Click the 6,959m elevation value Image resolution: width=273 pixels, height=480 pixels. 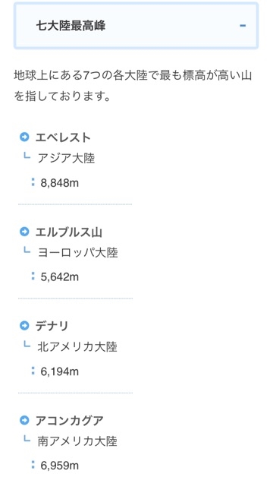pyautogui.click(x=60, y=466)
